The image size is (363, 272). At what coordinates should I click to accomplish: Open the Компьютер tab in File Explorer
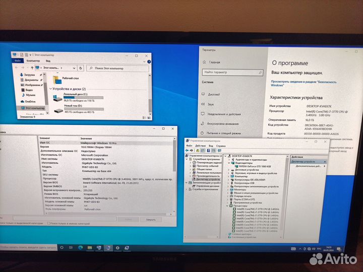[x=33, y=60]
